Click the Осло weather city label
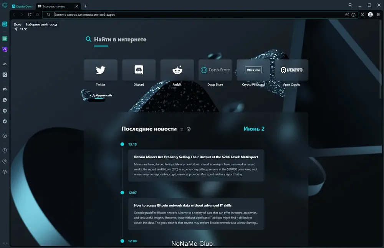The image size is (384, 248). (17, 25)
